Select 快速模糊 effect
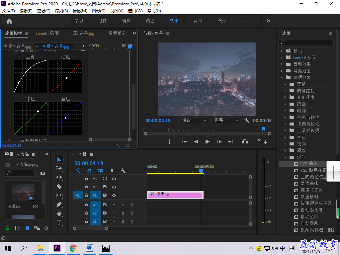The height and width of the screenshot is (255, 340). (309, 197)
